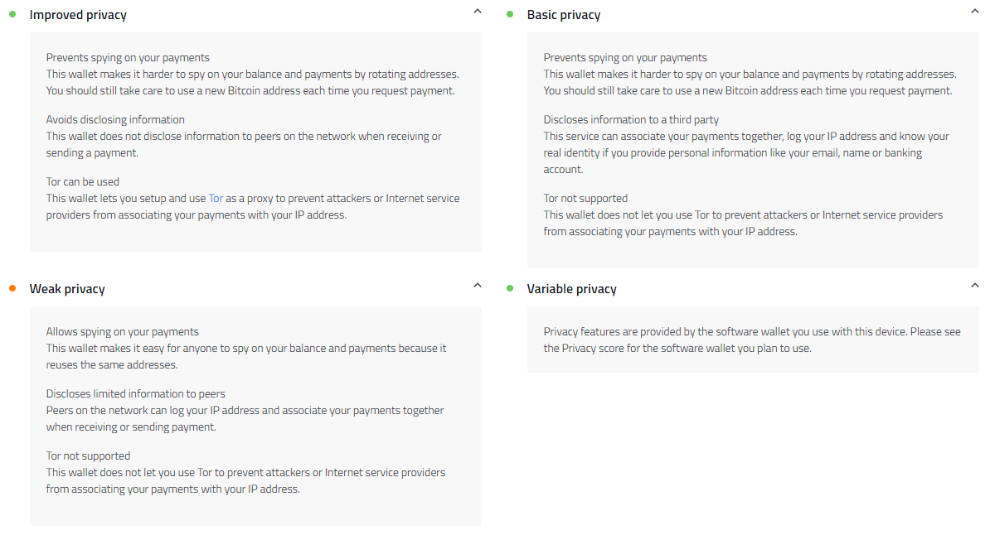
Task: Open the Tor link in wallet description
Action: point(216,198)
